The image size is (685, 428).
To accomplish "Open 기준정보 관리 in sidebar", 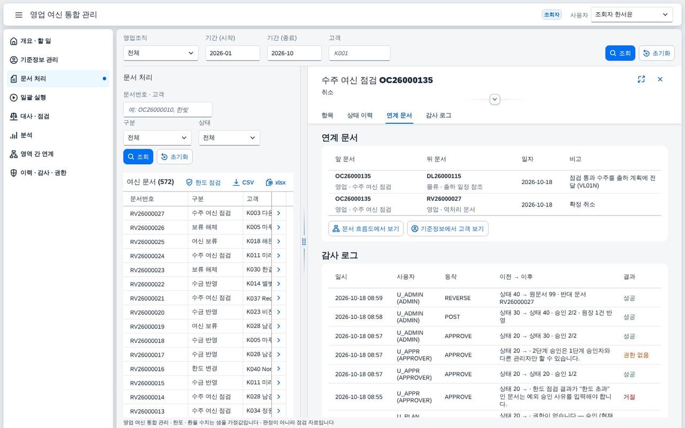I will click(x=58, y=60).
